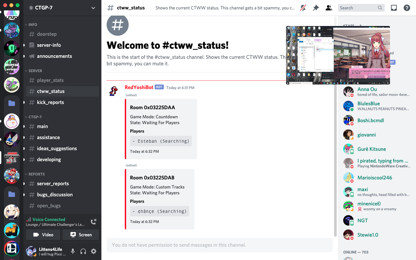Viewport: 416px width, 260px height.
Task: Open pinned messages pin icon
Action: 316,8
